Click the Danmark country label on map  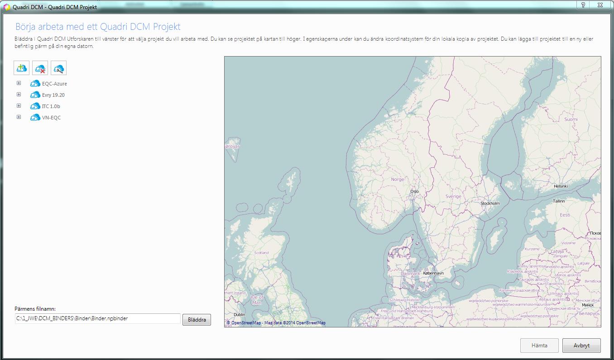point(410,274)
